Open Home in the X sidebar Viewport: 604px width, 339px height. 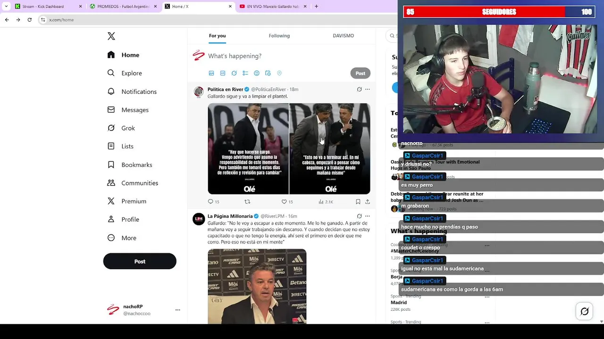tap(123, 55)
